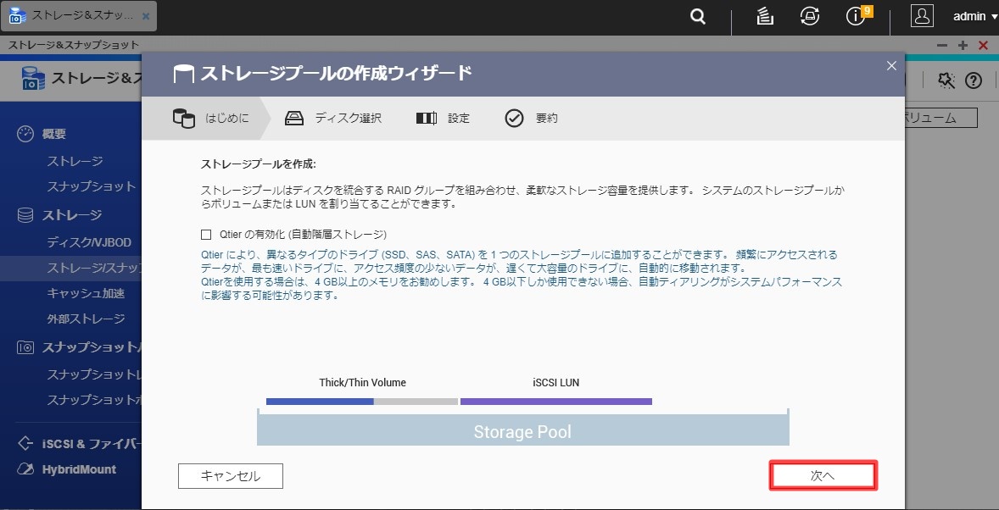Screen dimensions: 999x510
Task: Click the ディスク選択 drive icon
Action: [x=294, y=119]
